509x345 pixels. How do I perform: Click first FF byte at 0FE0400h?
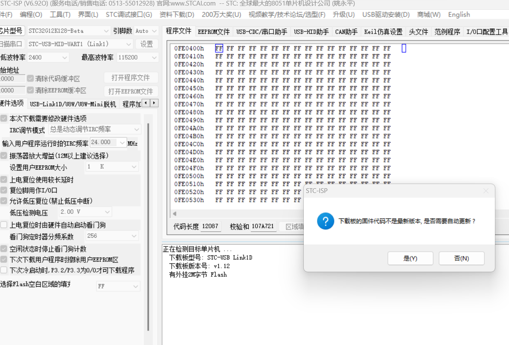(219, 48)
